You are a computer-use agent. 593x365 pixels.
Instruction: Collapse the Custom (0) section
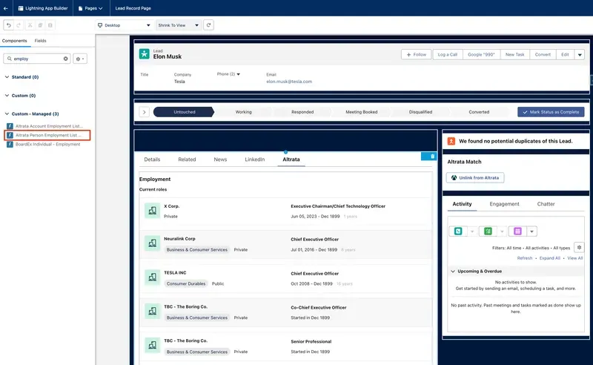[7, 96]
